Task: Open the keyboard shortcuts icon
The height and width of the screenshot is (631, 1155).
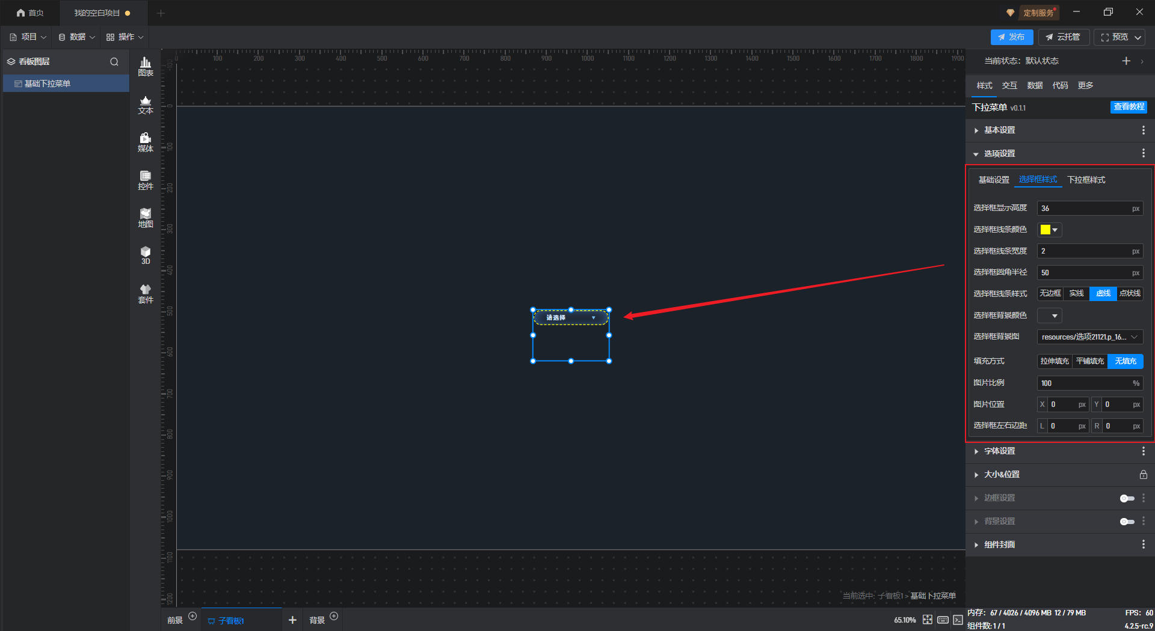Action: tap(943, 620)
